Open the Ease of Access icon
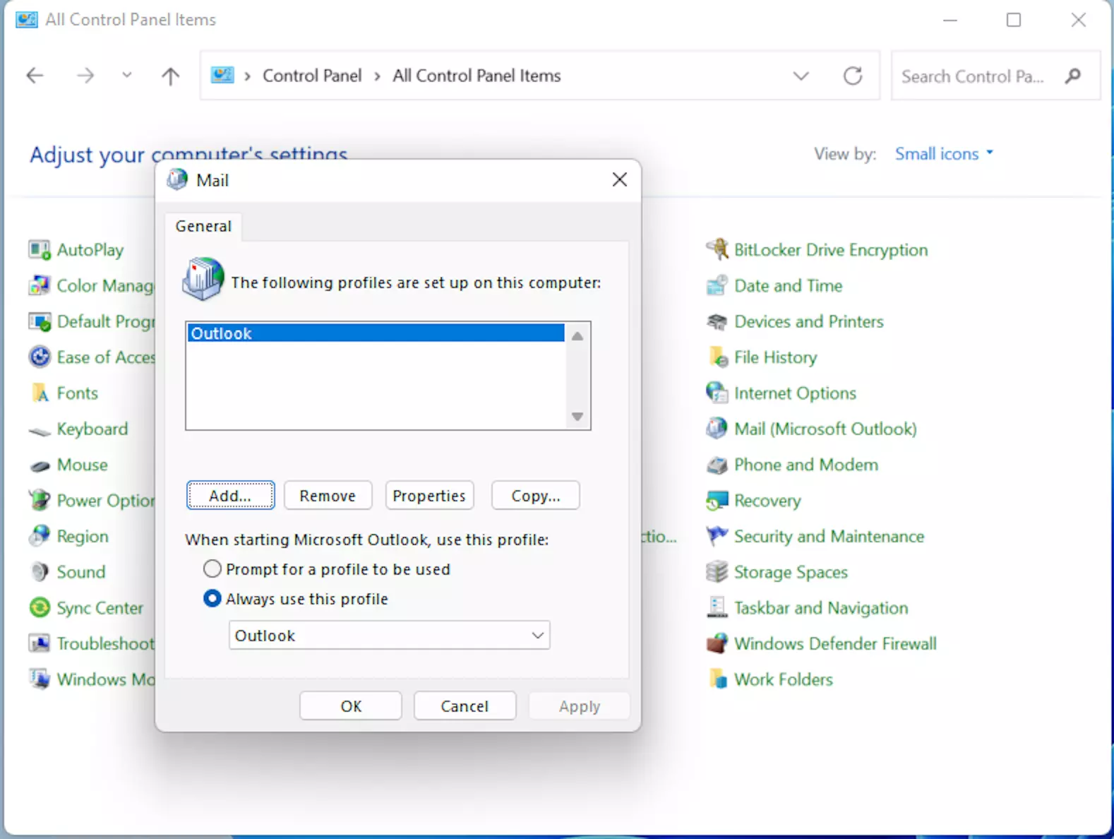The image size is (1114, 839). pos(40,357)
